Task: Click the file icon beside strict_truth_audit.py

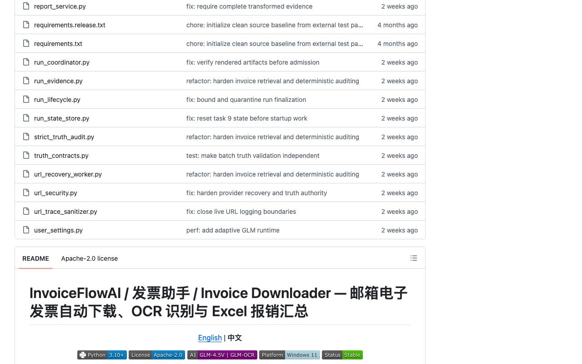Action: point(26,137)
